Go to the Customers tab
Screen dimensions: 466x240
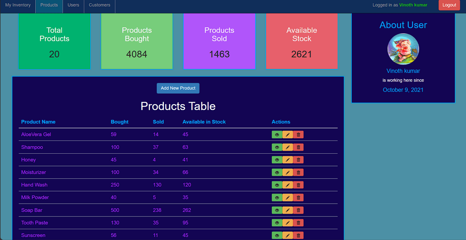point(99,5)
